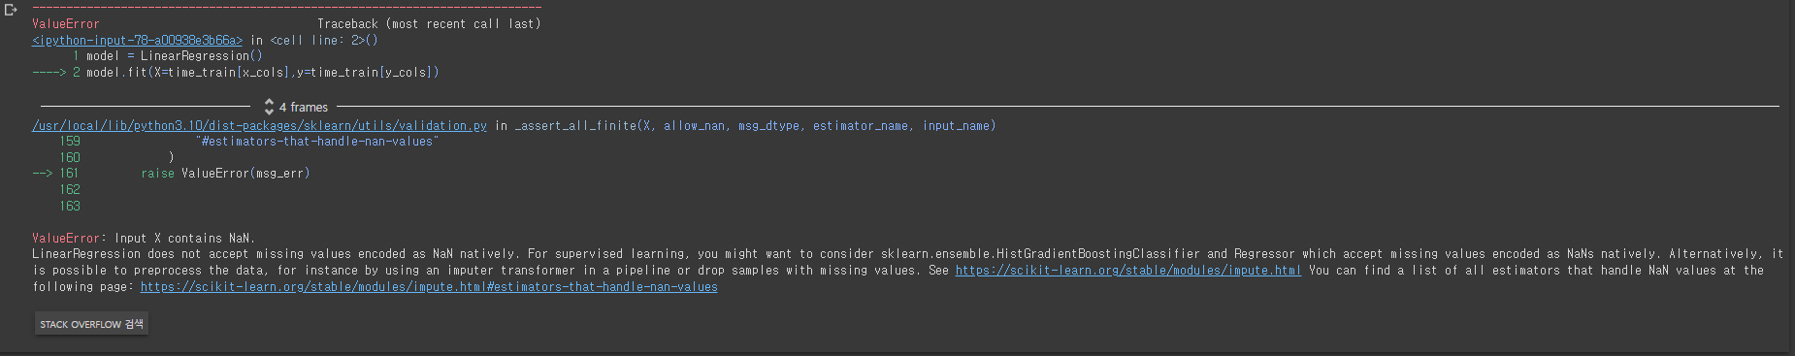Image resolution: width=1795 pixels, height=356 pixels.
Task: Click the arrow marker at line 161
Action: pyautogui.click(x=42, y=174)
